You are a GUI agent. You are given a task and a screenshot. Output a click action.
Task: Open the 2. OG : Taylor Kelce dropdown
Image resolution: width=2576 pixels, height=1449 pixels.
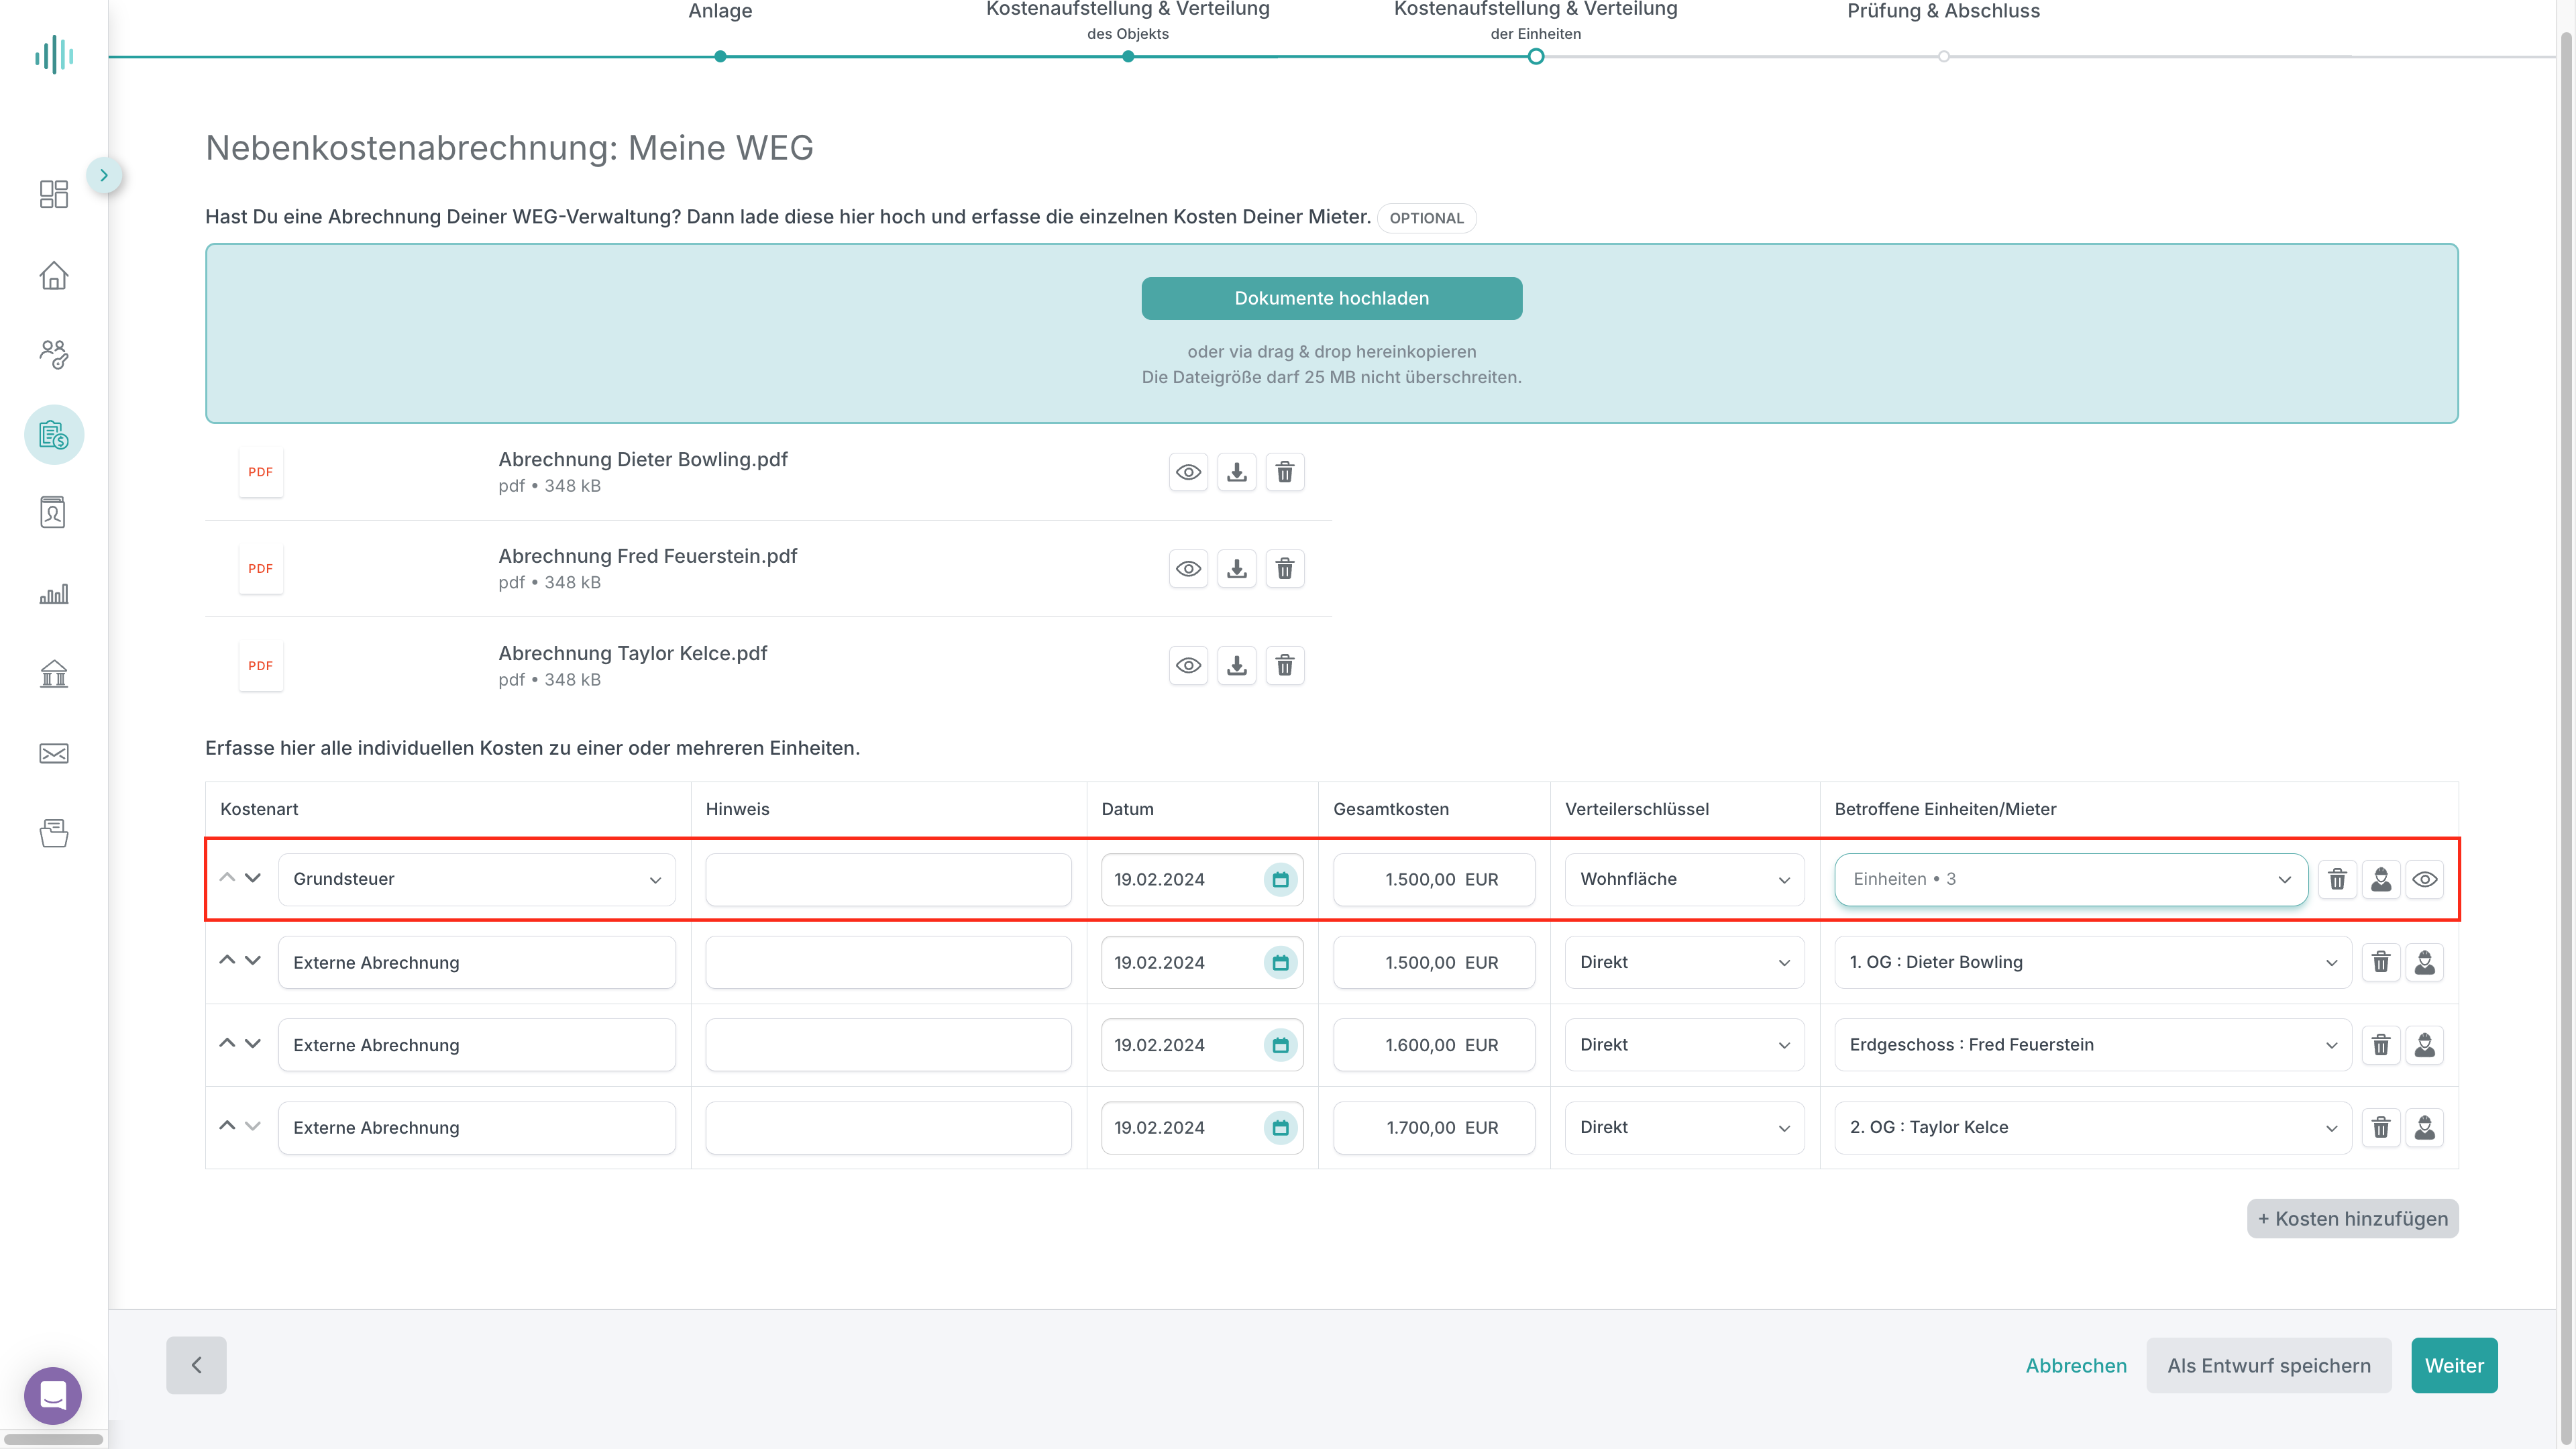pos(2093,1128)
